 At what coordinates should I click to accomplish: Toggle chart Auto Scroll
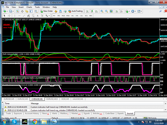pyautogui.click(x=117, y=11)
